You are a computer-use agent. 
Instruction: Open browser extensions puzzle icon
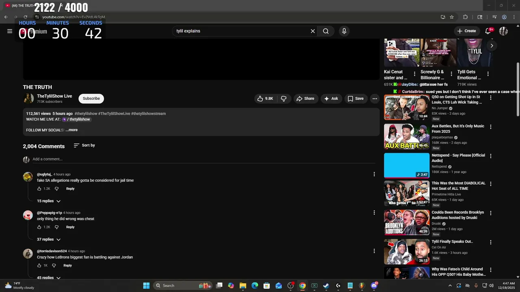coord(466,17)
